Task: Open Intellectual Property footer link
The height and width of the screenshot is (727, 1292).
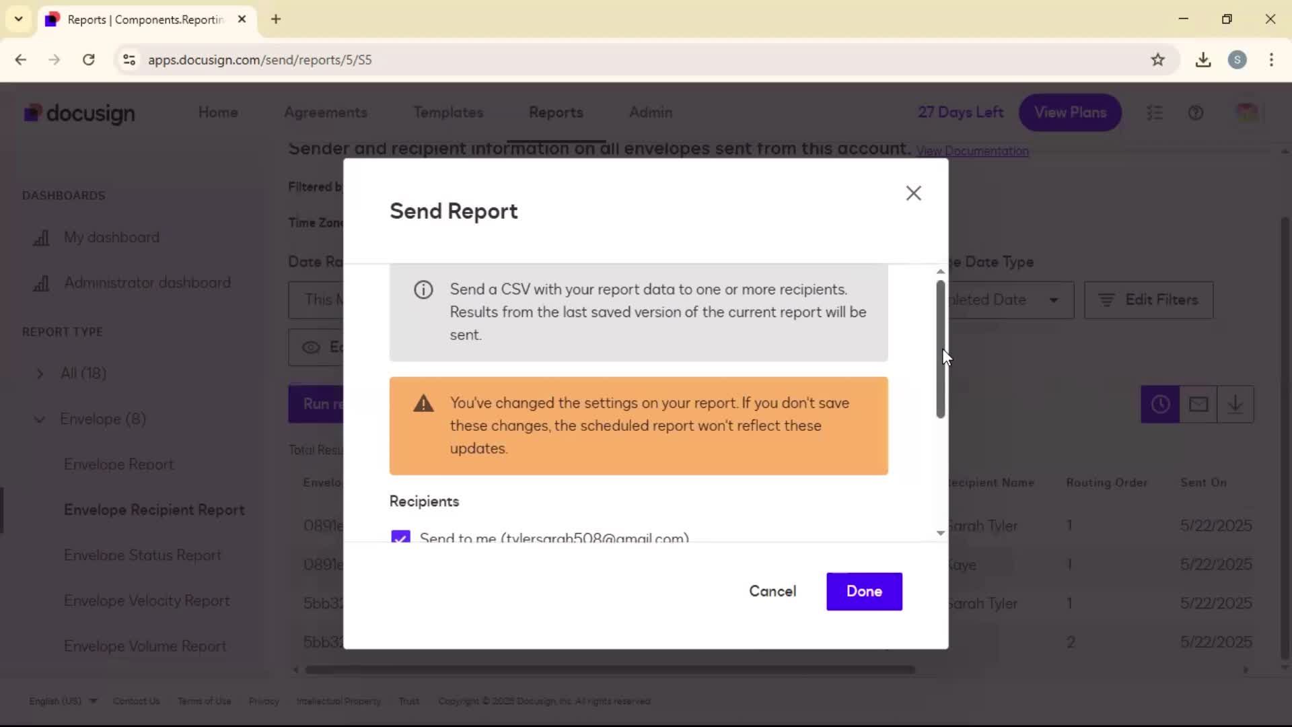Action: (x=338, y=701)
